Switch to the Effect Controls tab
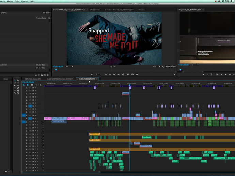The height and width of the screenshot is (176, 235). click(95, 10)
